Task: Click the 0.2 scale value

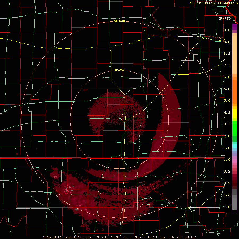Action: pos(227,172)
